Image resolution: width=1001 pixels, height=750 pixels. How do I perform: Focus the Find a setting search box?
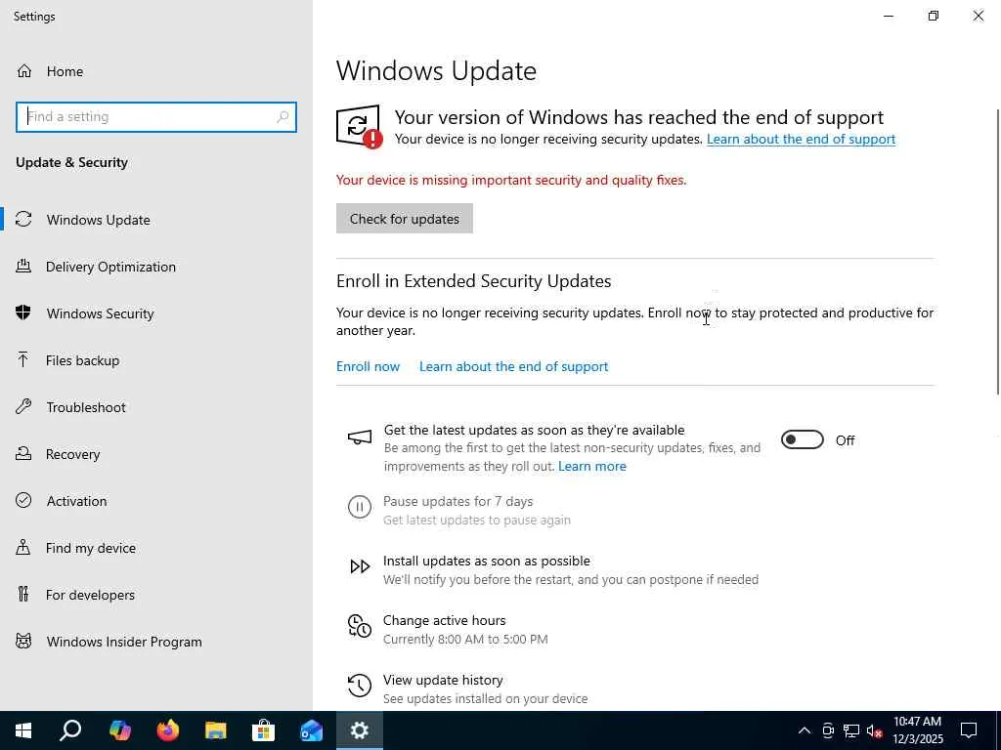[x=156, y=117]
